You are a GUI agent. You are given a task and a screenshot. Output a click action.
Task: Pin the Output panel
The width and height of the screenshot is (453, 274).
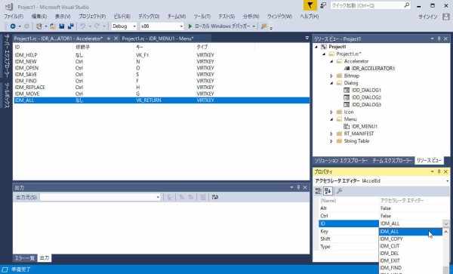pyautogui.click(x=298, y=188)
